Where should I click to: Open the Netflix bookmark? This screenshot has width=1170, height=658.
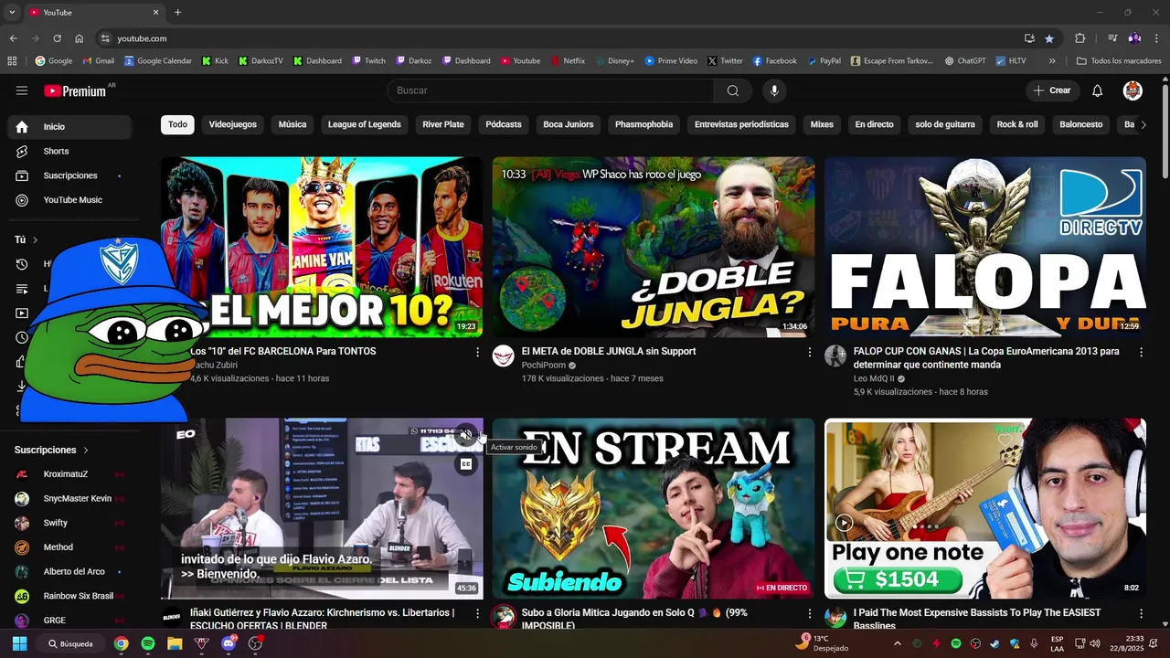pyautogui.click(x=568, y=61)
